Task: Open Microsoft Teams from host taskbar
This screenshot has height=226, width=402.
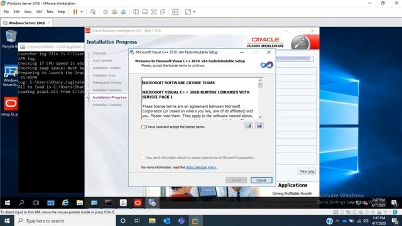Action: (x=182, y=221)
